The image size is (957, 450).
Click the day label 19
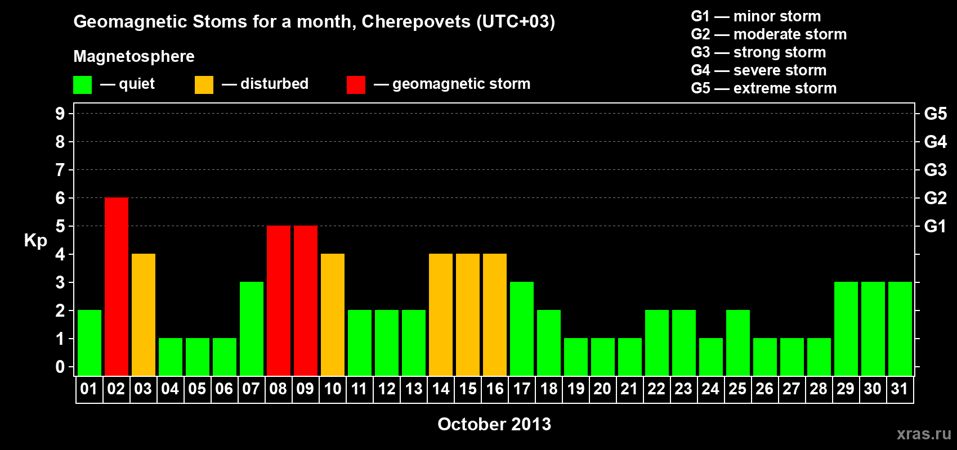(575, 389)
